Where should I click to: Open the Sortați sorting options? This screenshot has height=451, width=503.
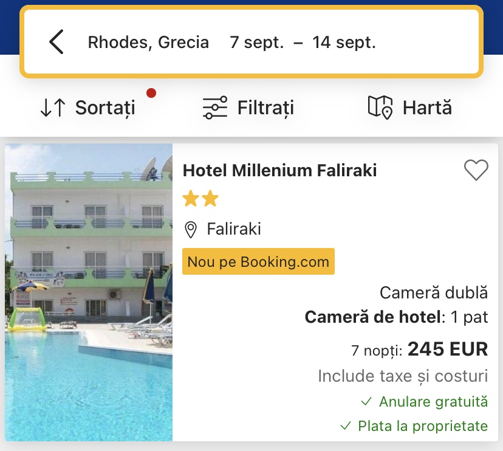(x=104, y=108)
